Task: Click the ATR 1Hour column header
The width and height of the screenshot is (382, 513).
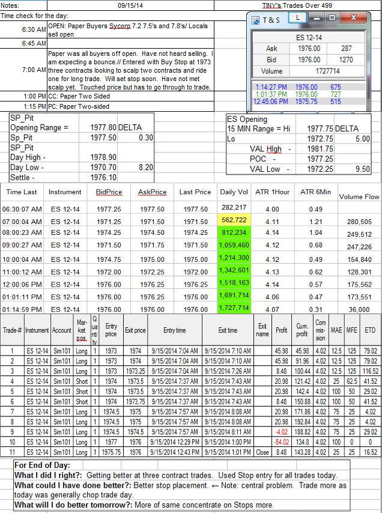Action: pyautogui.click(x=273, y=192)
